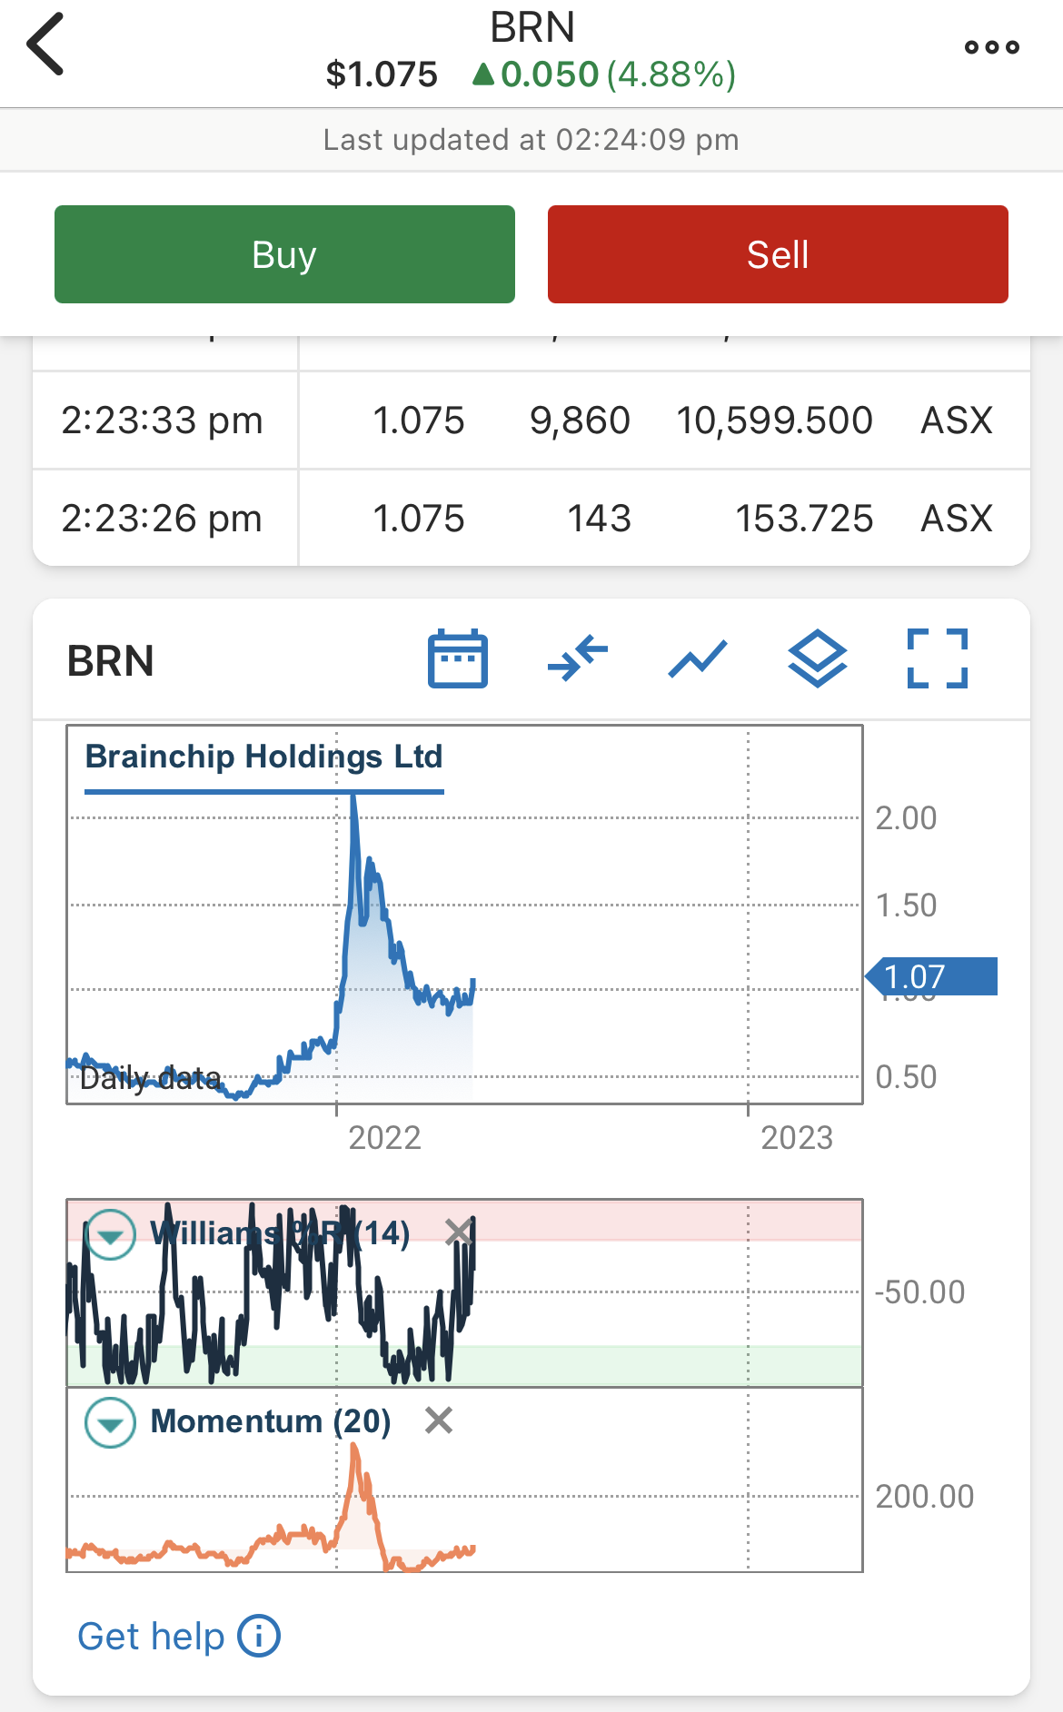Tap the 2.00 price axis label
Image resolution: width=1063 pixels, height=1712 pixels.
(x=906, y=817)
